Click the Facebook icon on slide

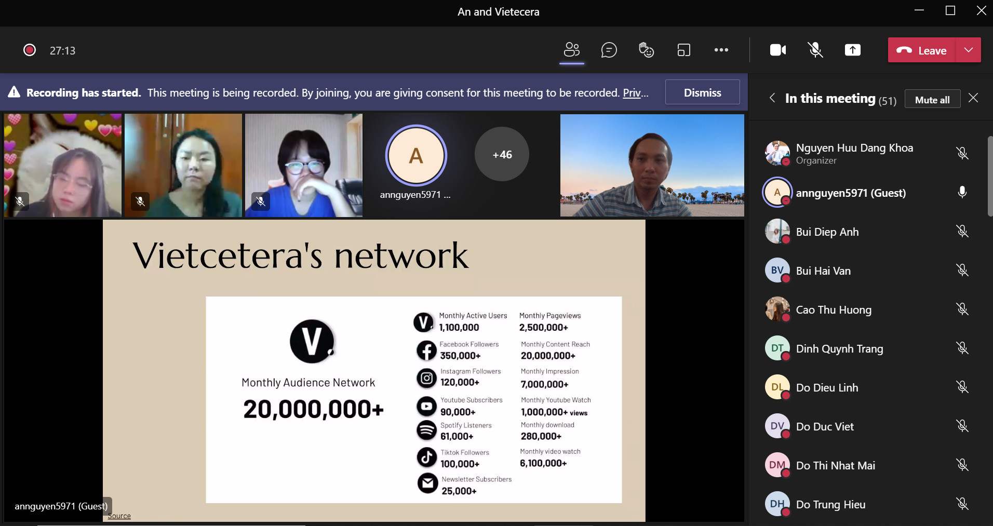pyautogui.click(x=426, y=350)
